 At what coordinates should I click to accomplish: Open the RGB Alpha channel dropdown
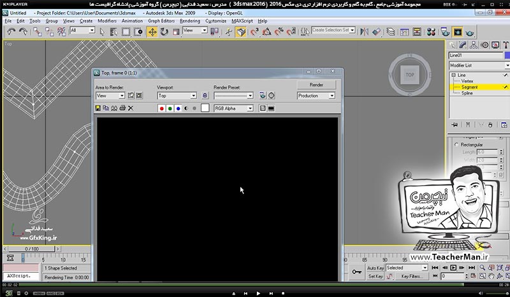(x=233, y=108)
